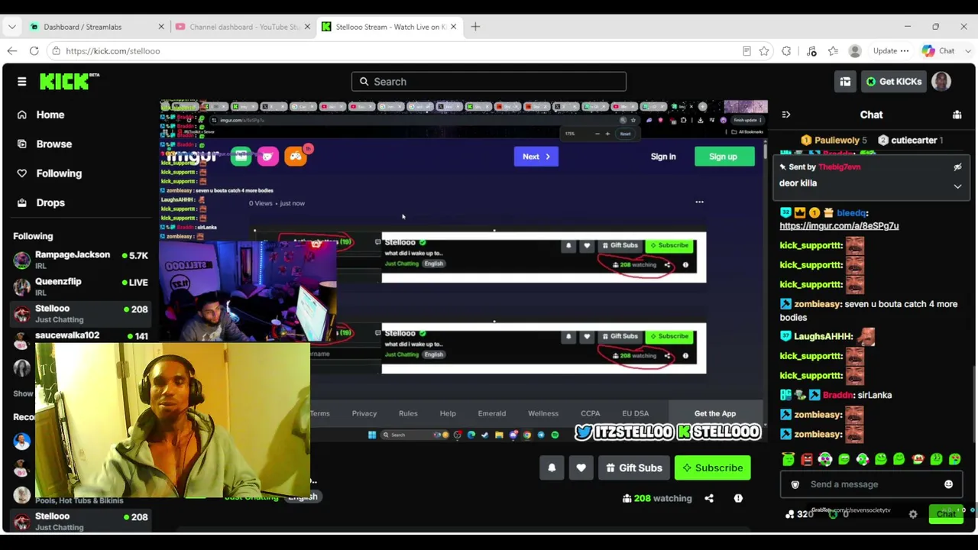
Task: Reload the current page
Action: click(34, 51)
